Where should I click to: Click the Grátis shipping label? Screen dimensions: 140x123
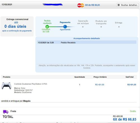pos(133,111)
